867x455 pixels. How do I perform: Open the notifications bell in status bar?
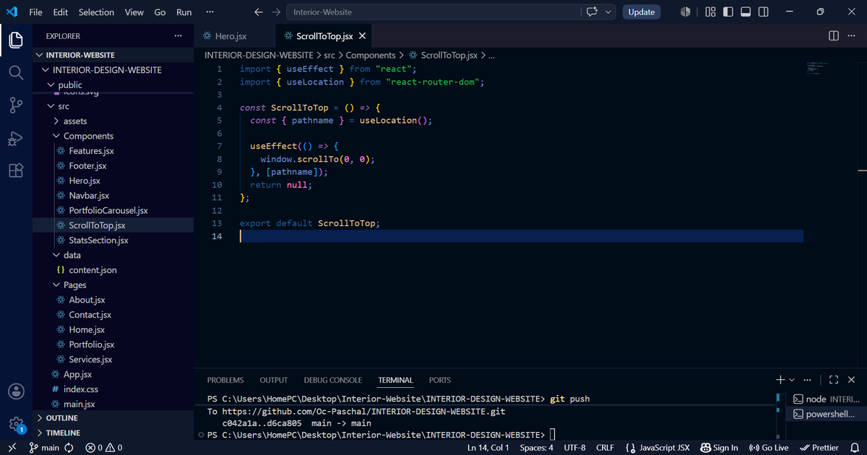(853, 448)
